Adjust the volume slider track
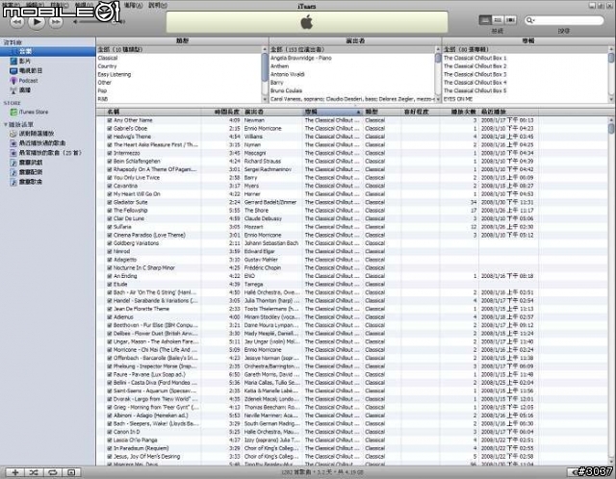This screenshot has width=616, height=479. click(x=100, y=22)
